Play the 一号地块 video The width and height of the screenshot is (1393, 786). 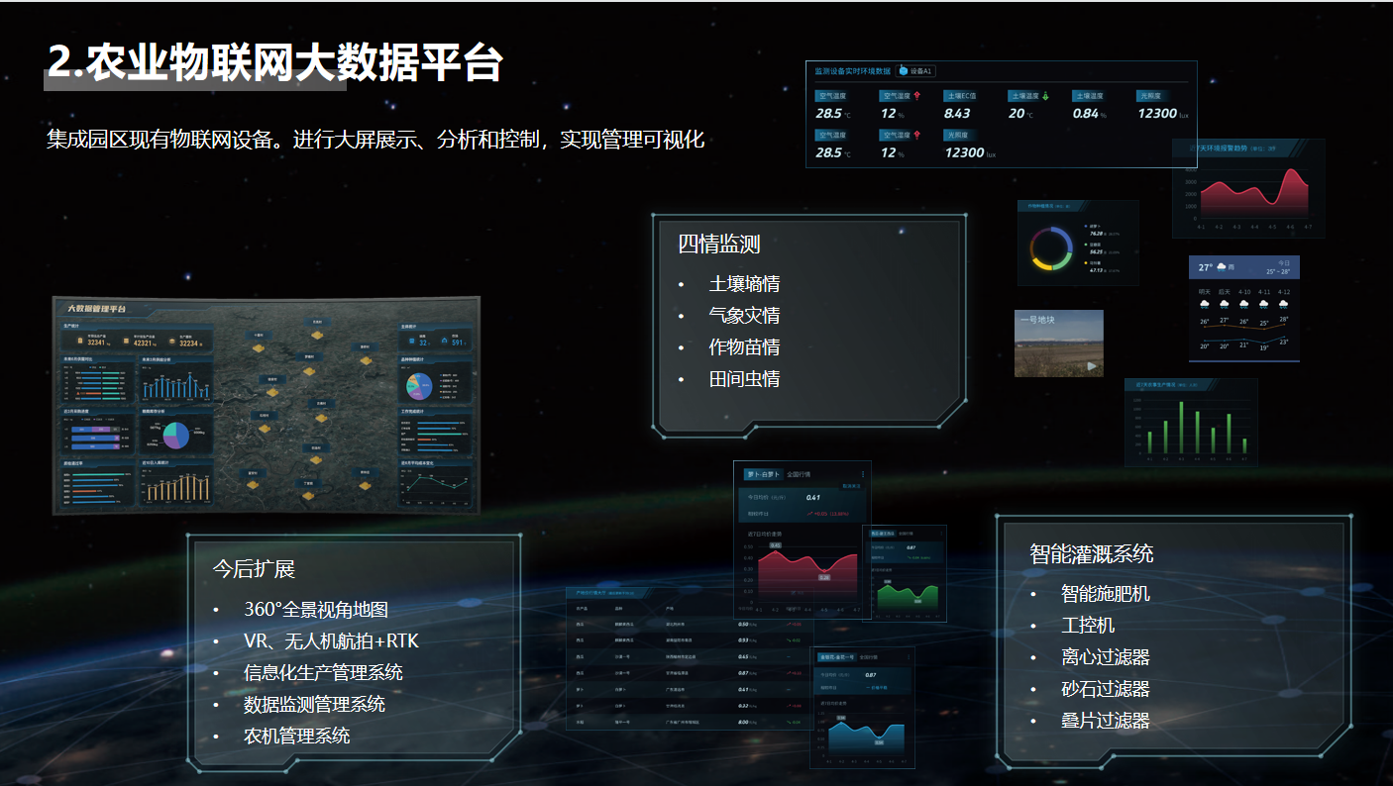[1092, 365]
